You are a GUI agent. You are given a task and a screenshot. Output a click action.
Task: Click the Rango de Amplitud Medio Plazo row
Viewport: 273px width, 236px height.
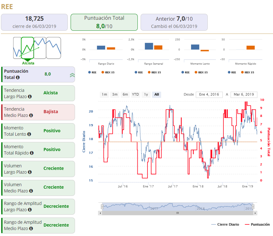click(38, 225)
